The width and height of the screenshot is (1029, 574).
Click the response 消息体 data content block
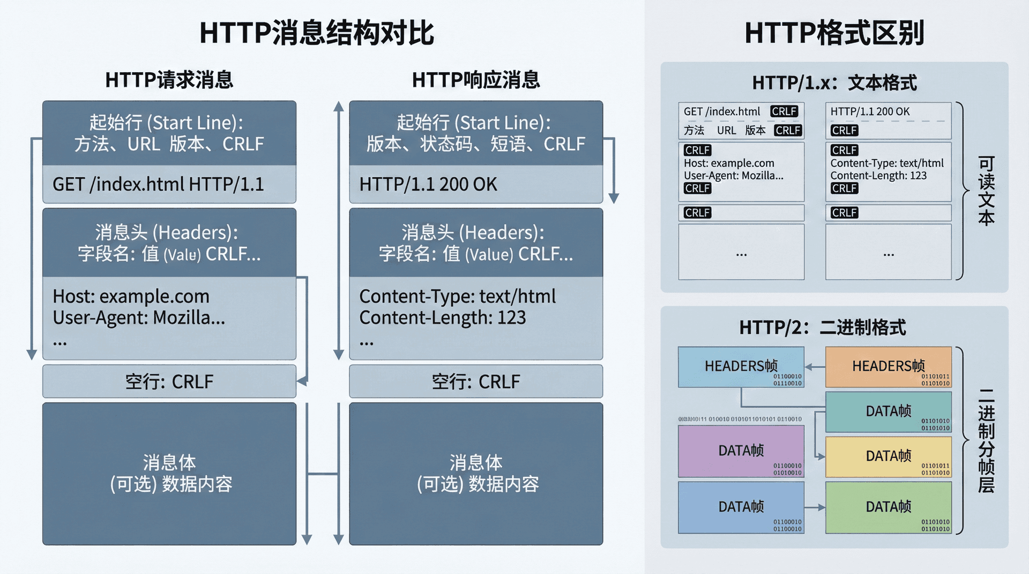click(x=475, y=473)
